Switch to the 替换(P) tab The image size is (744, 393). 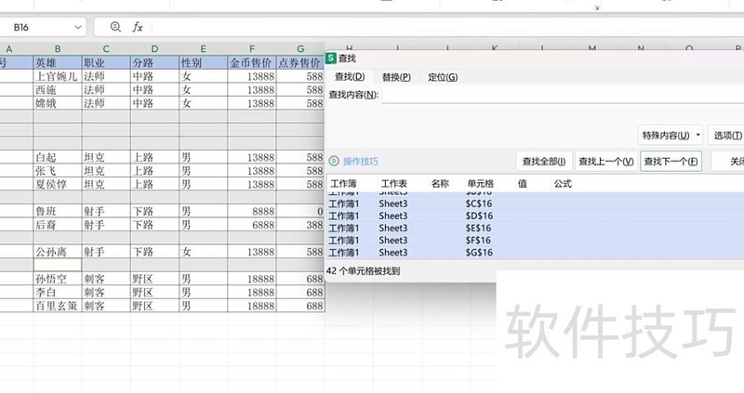(396, 77)
